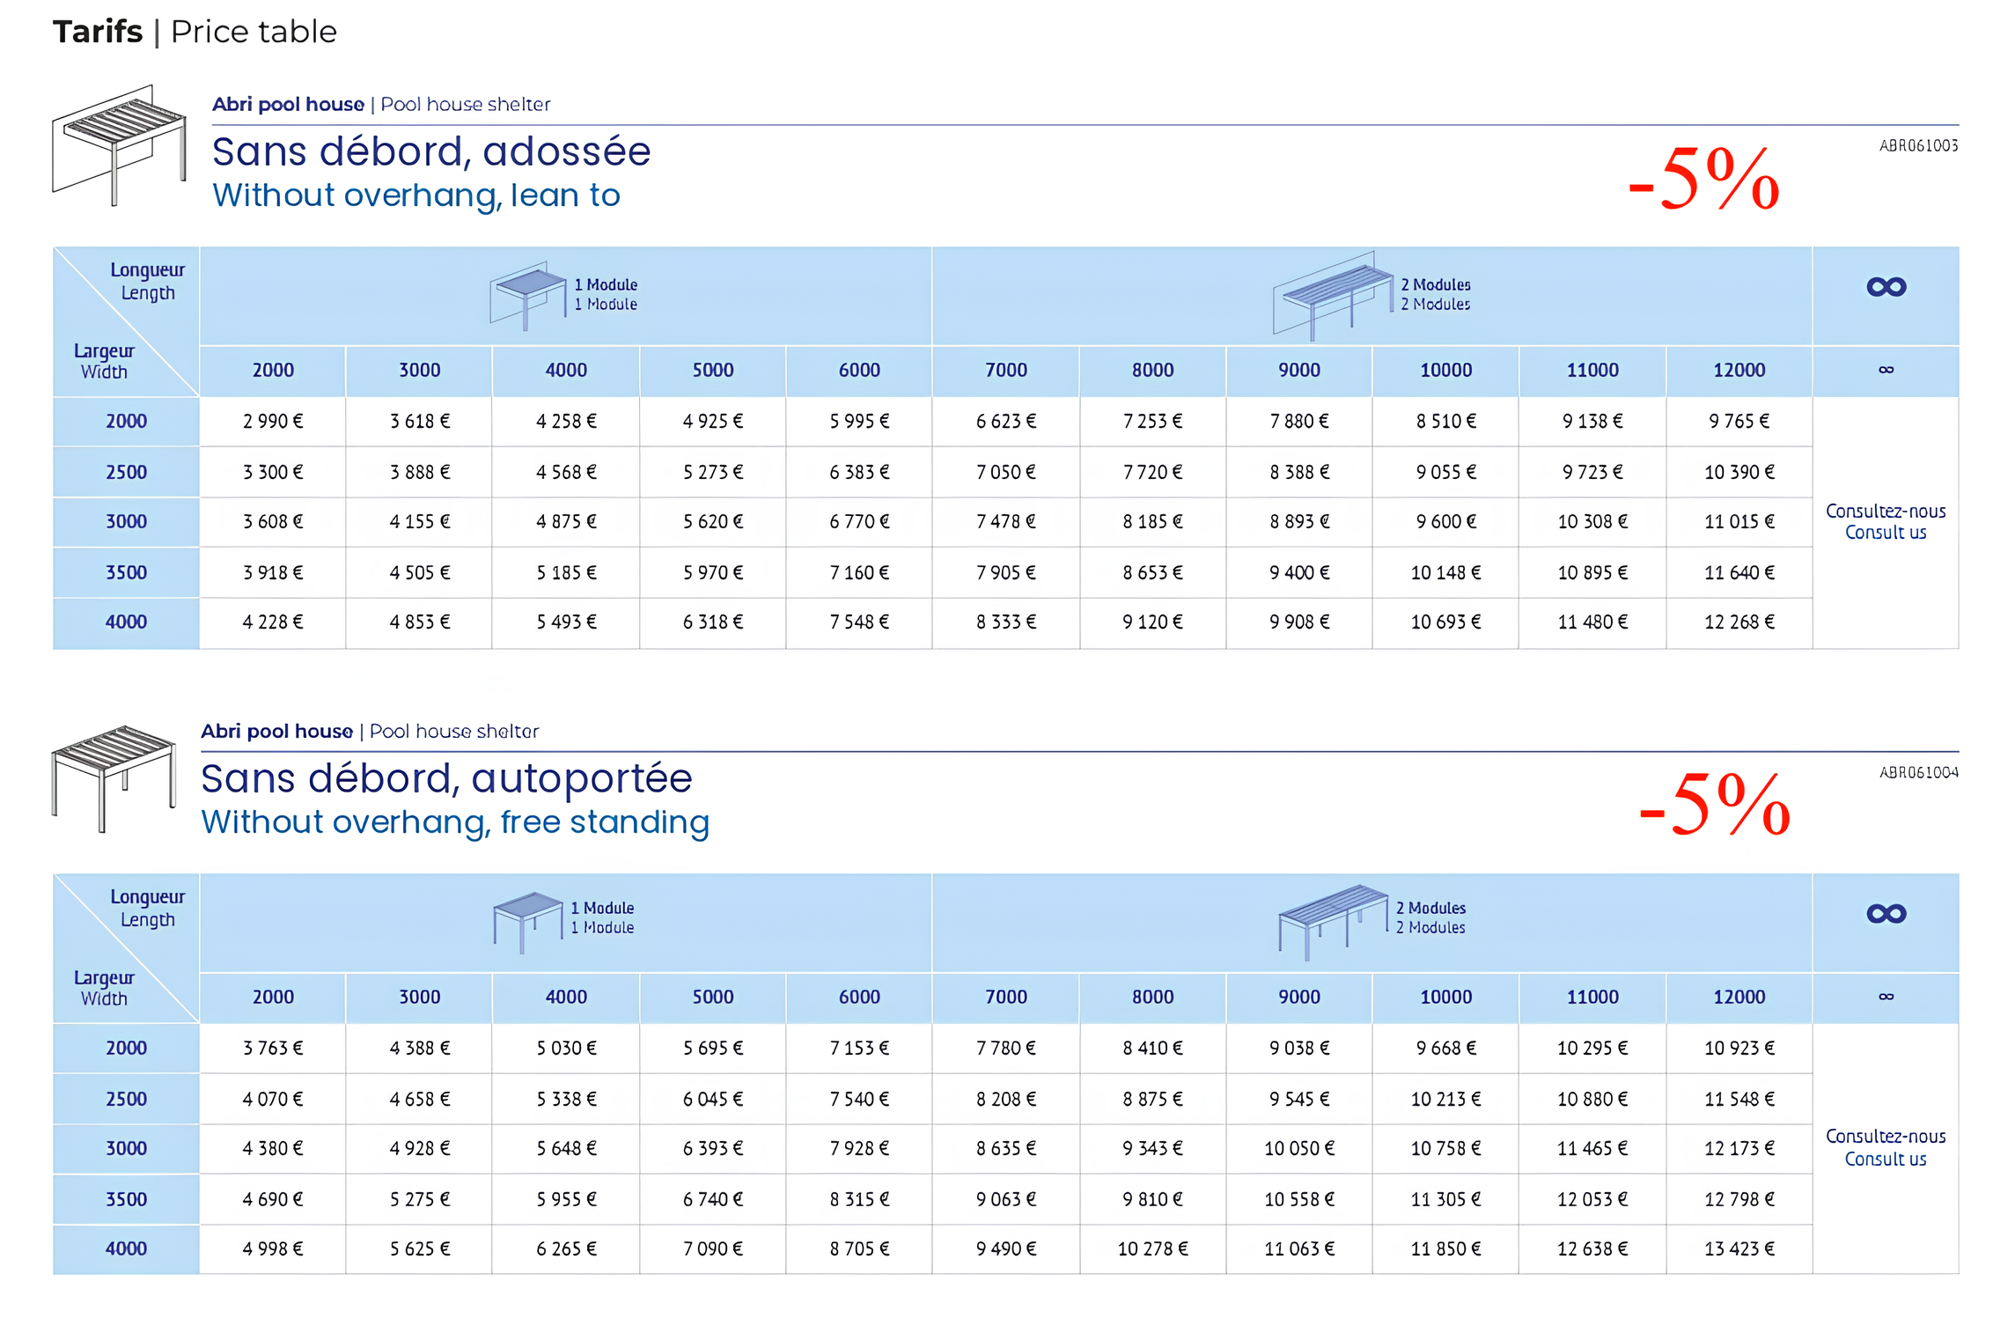Click the 1 Module icon in first table
1993x1333 pixels.
(526, 295)
